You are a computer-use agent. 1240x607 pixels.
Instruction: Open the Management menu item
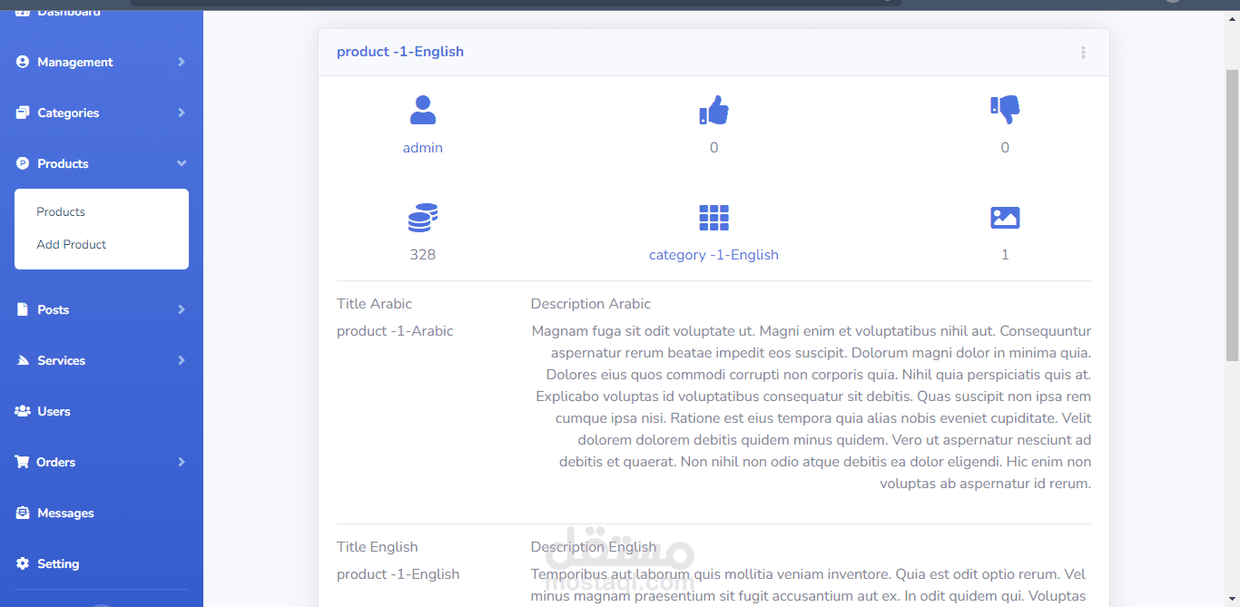[102, 62]
